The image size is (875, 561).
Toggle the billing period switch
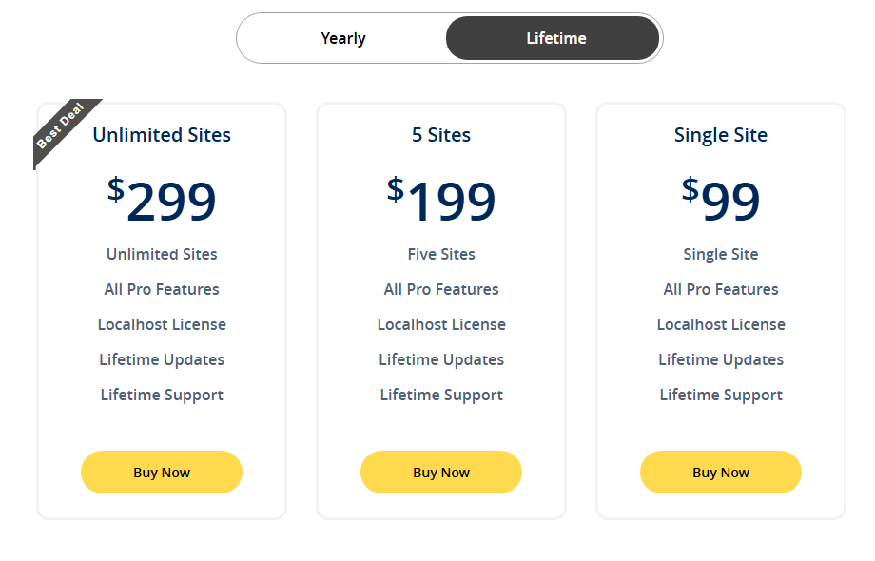(447, 38)
